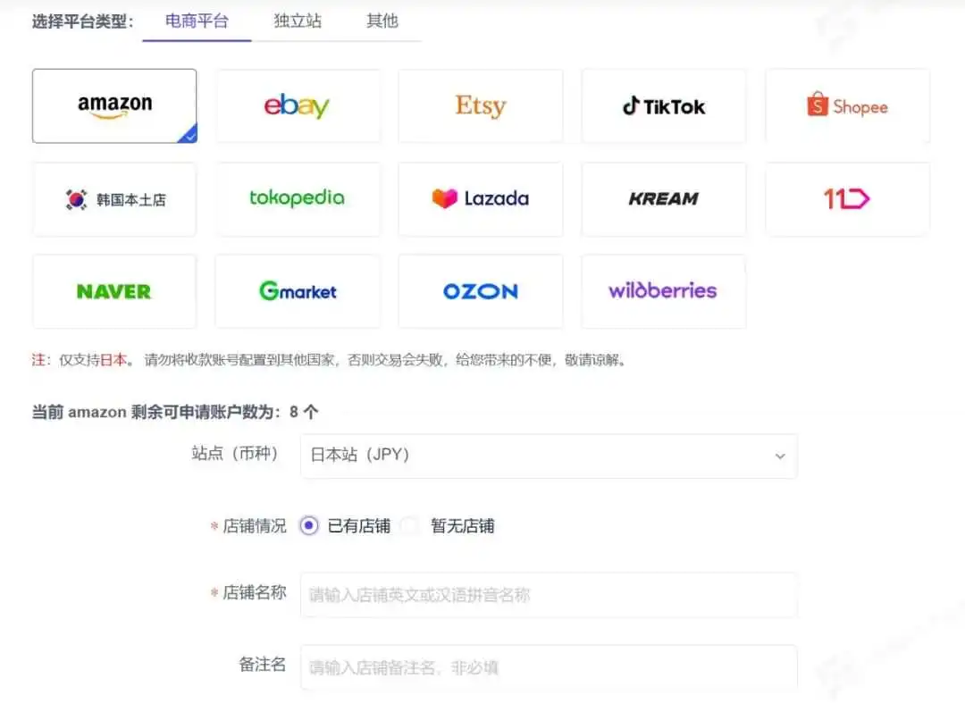Image resolution: width=965 pixels, height=712 pixels.
Task: Switch to the 独立站 tab
Action: [x=298, y=21]
